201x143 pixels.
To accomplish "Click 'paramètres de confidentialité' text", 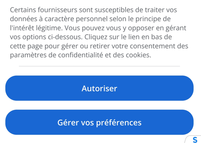I will coord(57,55).
